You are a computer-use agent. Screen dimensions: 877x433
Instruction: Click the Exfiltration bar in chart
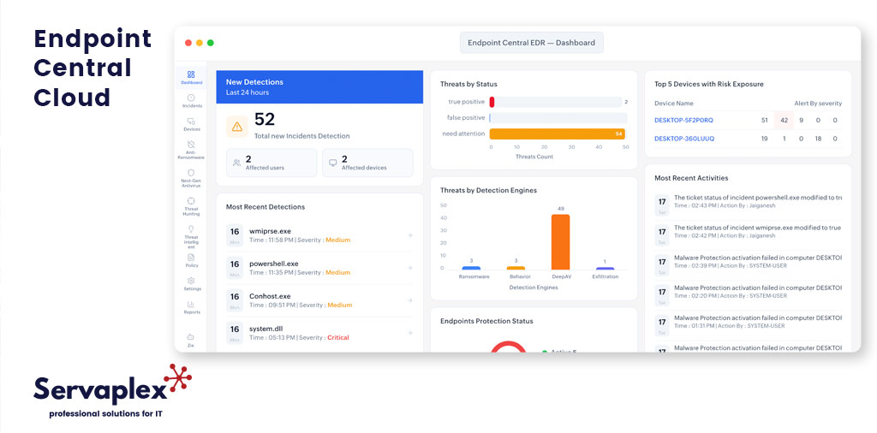coord(606,269)
